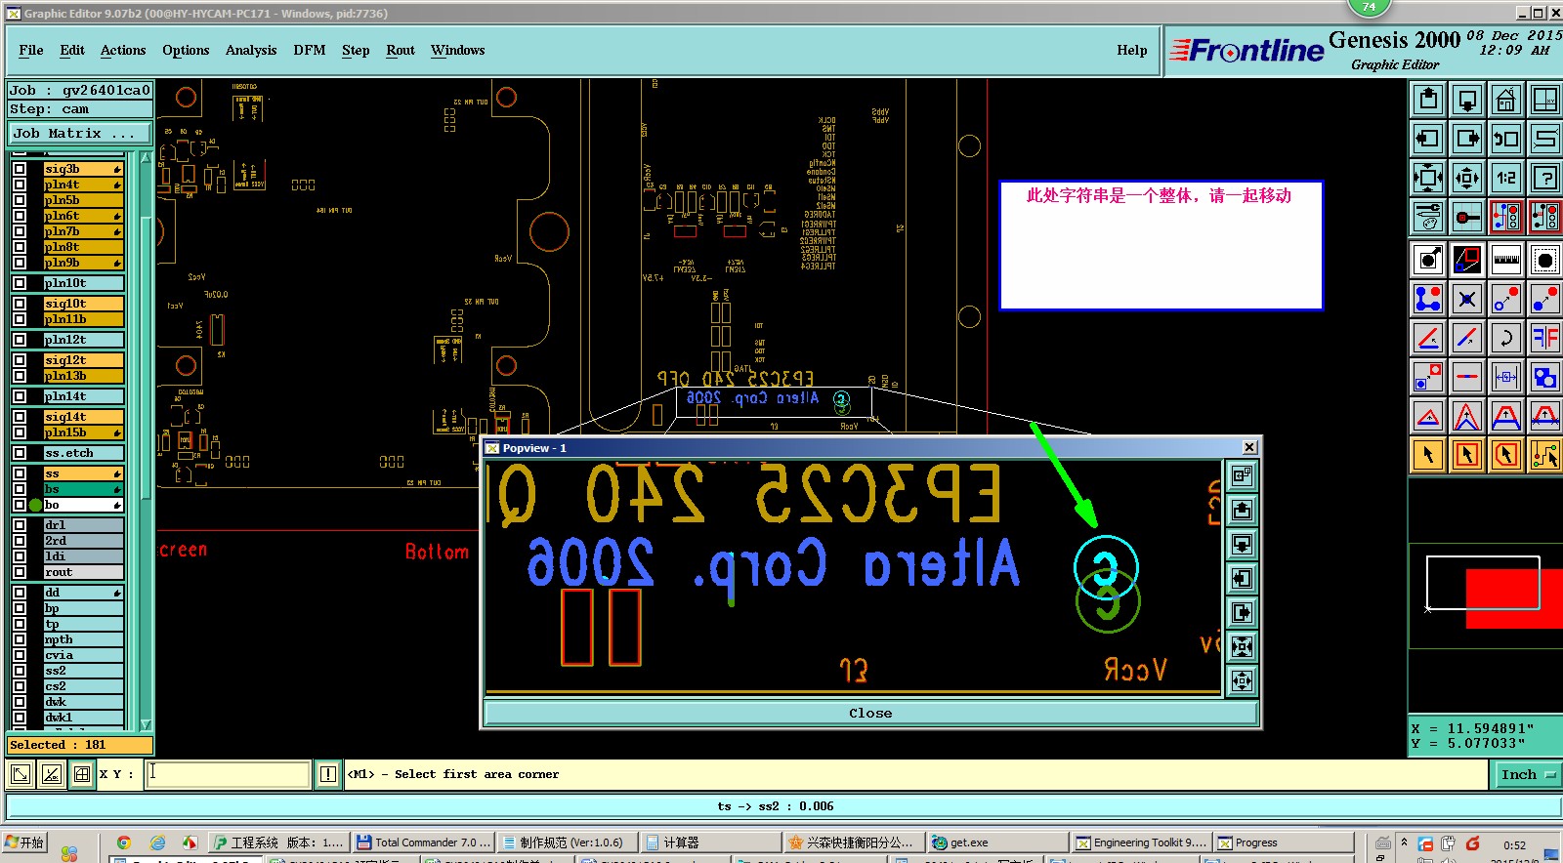The image size is (1563, 863).
Task: Click the 1:2 scale zoom icon
Action: (1506, 178)
